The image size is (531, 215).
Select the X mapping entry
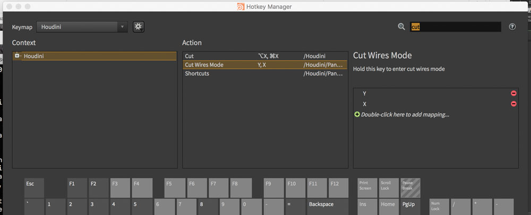[364, 104]
